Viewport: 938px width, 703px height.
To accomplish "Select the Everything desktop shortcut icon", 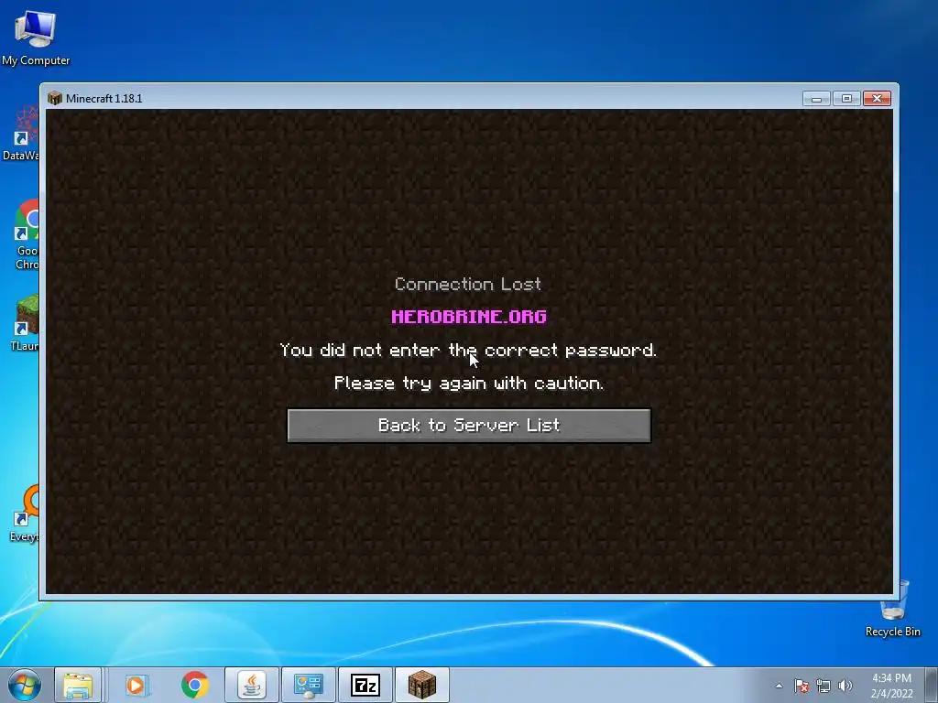I will [25, 514].
